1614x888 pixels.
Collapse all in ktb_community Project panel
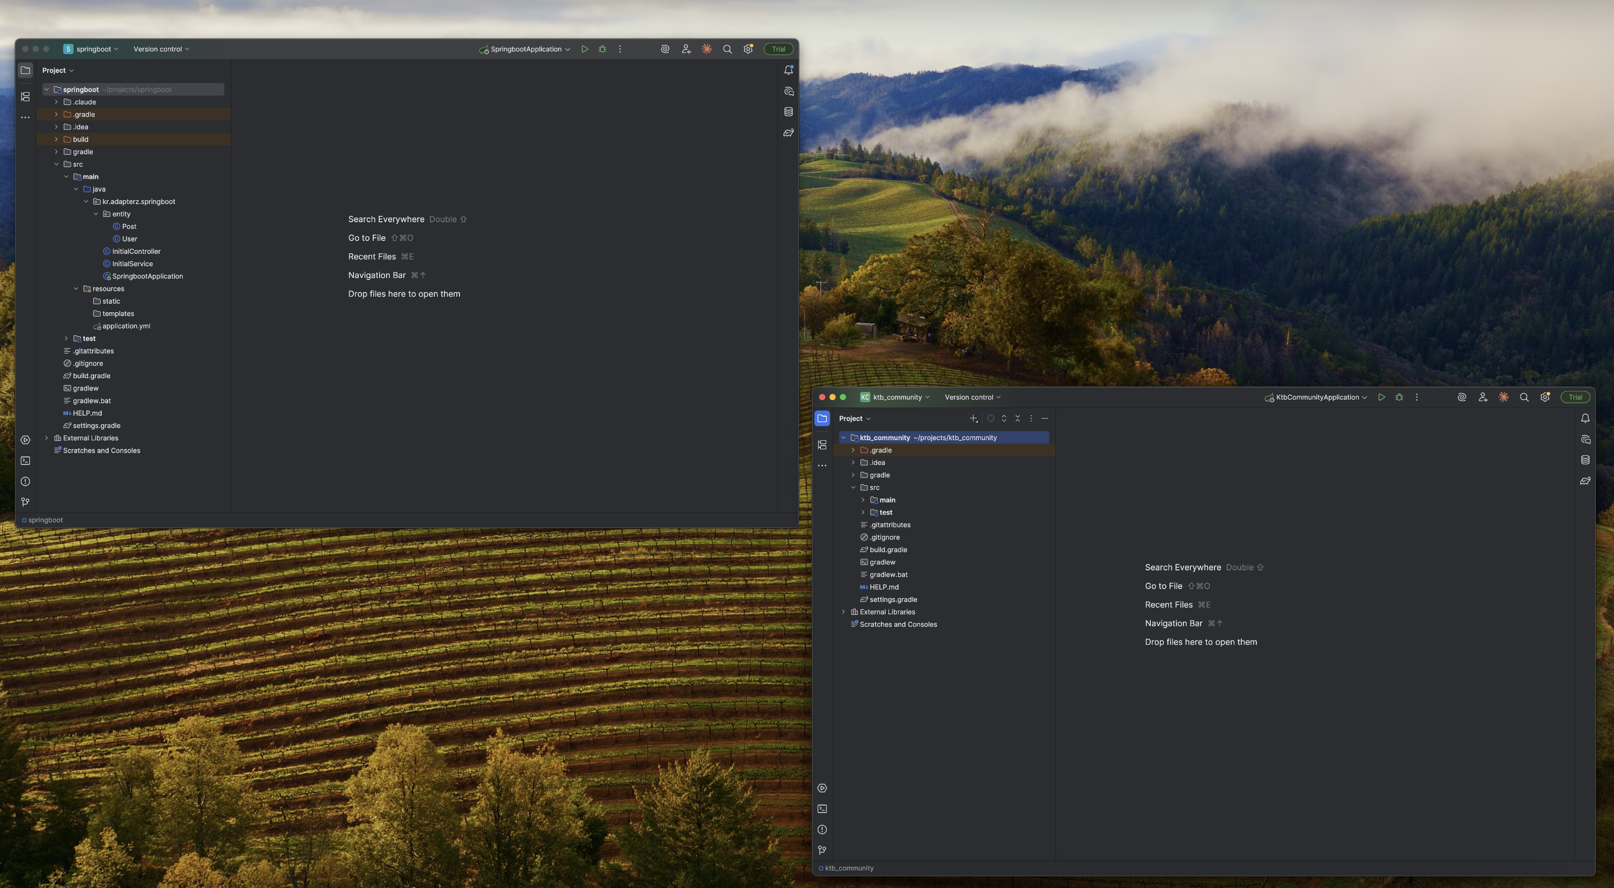click(x=1017, y=418)
